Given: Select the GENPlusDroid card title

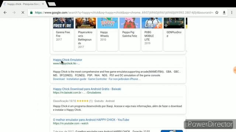Looking at the screenshot, I should (174, 34).
